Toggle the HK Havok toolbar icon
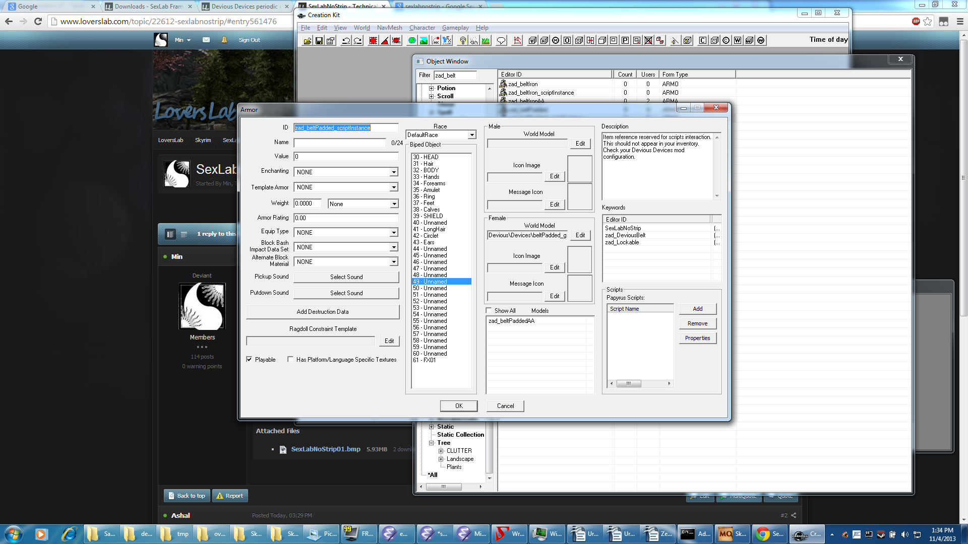Image resolution: width=968 pixels, height=544 pixels. pyautogui.click(x=435, y=40)
